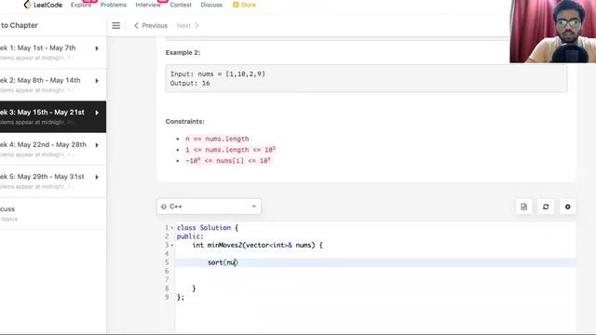The width and height of the screenshot is (596, 335).
Task: Open the C++ language dropdown
Action: click(x=209, y=207)
